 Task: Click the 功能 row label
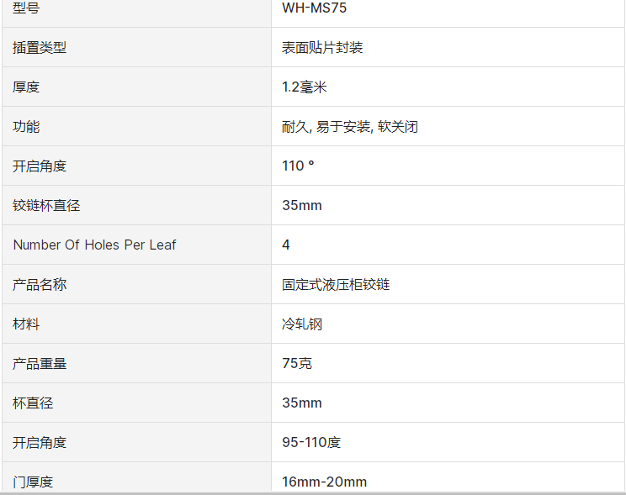point(26,127)
